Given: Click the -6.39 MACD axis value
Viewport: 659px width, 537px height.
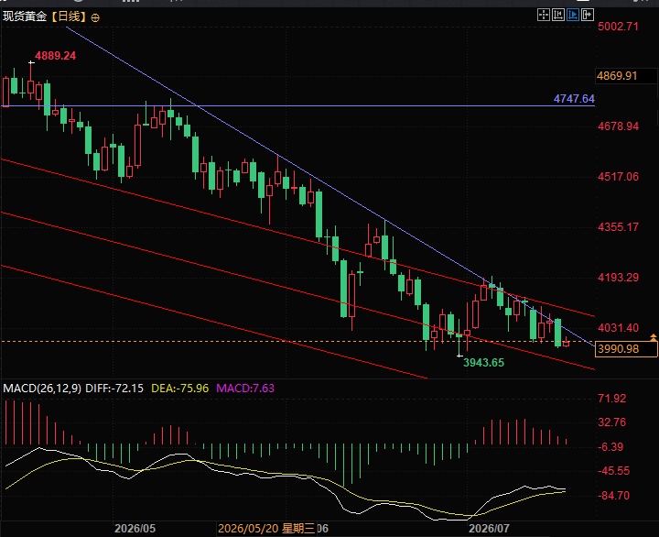Looking at the screenshot, I should click(610, 447).
